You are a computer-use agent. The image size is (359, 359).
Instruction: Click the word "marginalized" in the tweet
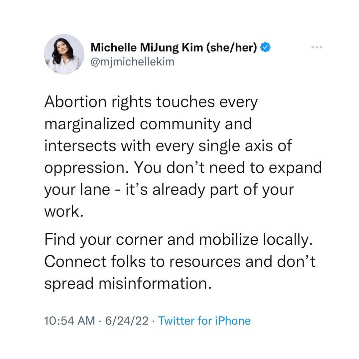pos(90,124)
